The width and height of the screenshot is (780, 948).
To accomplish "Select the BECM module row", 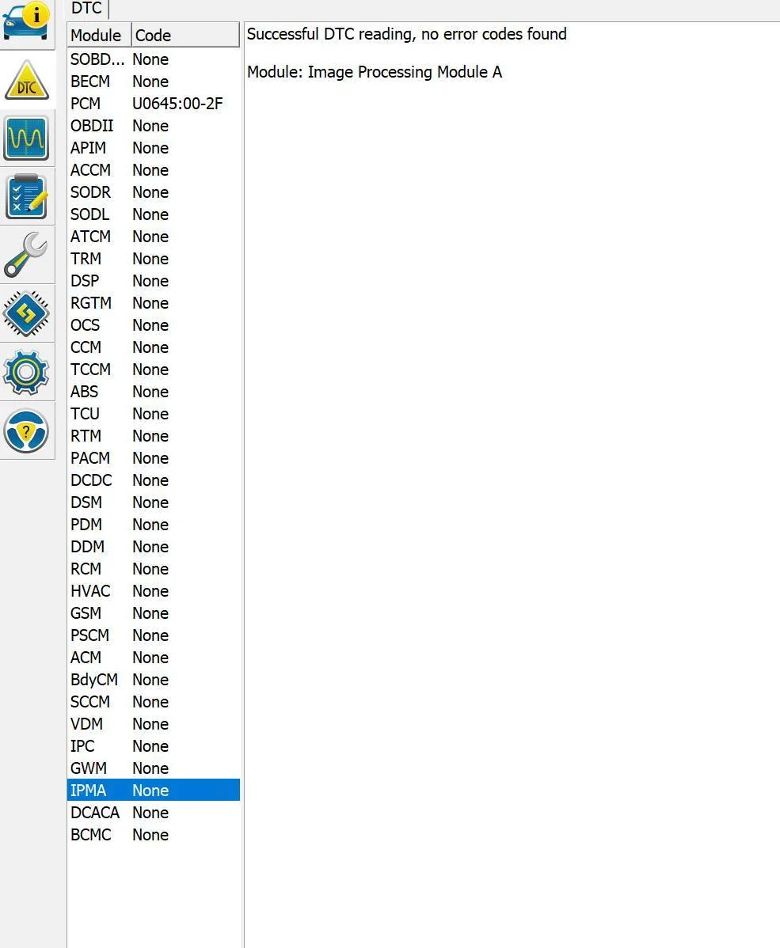I will (153, 82).
